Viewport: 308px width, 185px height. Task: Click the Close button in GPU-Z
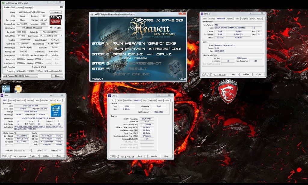[x=57, y=76]
